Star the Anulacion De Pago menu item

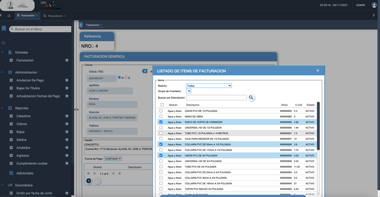[67, 80]
